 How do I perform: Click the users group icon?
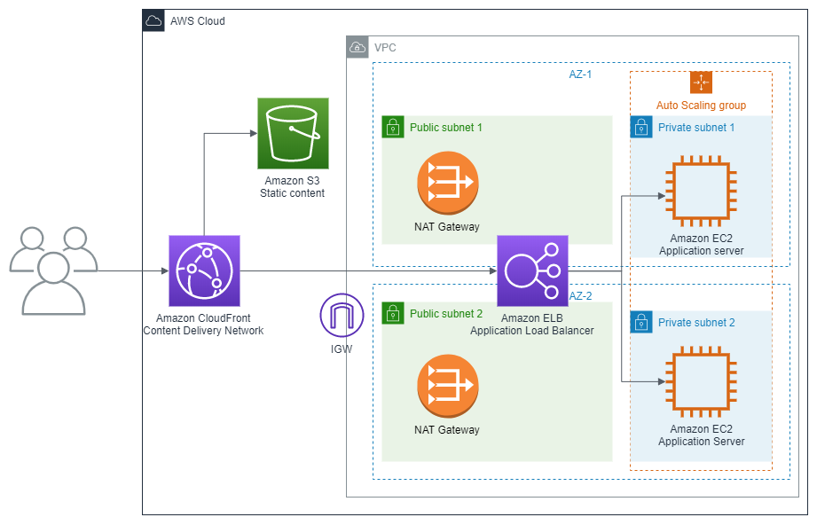pyautogui.click(x=53, y=270)
